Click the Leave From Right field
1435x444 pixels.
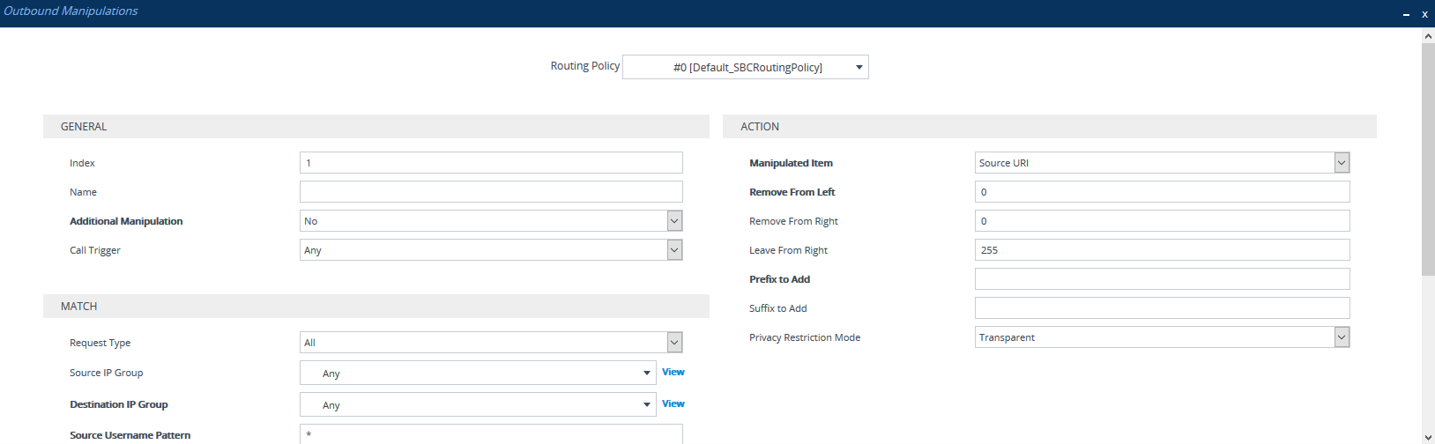click(1161, 250)
